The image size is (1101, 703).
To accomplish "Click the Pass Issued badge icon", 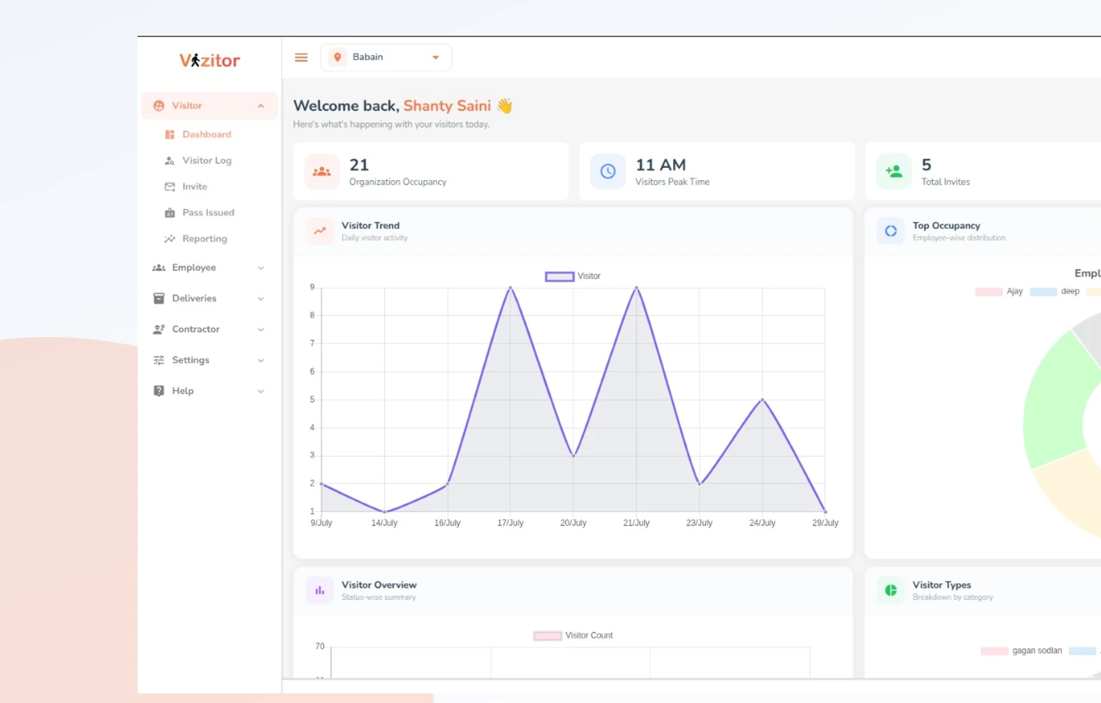I will coord(169,213).
